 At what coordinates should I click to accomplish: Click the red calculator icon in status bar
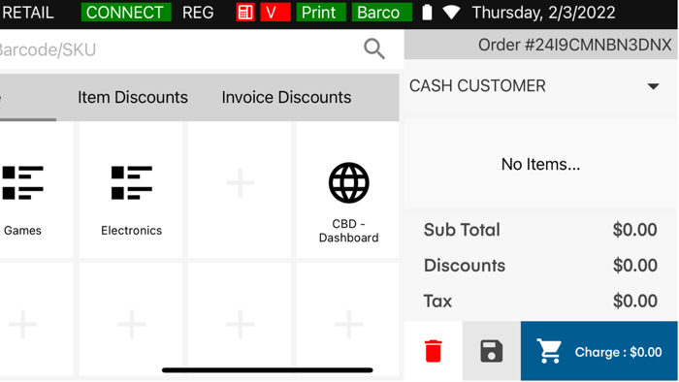click(x=245, y=12)
